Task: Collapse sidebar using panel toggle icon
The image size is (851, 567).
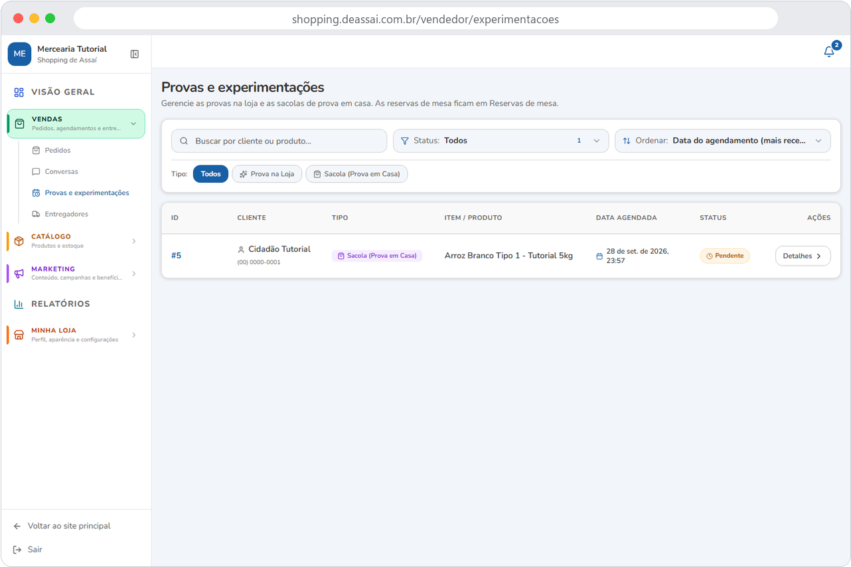Action: [x=135, y=54]
